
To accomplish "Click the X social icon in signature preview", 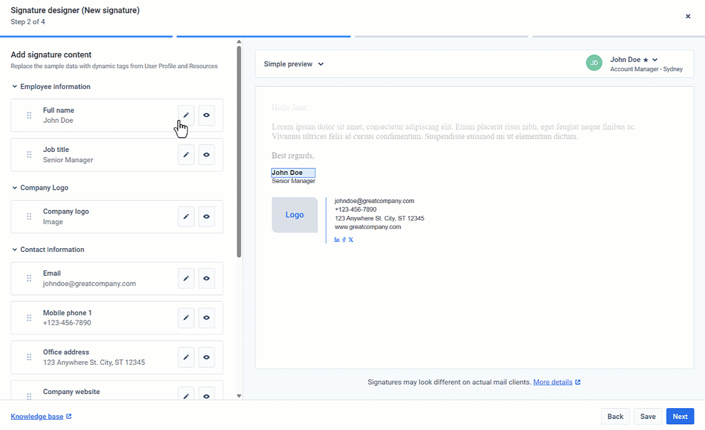I will coord(351,240).
